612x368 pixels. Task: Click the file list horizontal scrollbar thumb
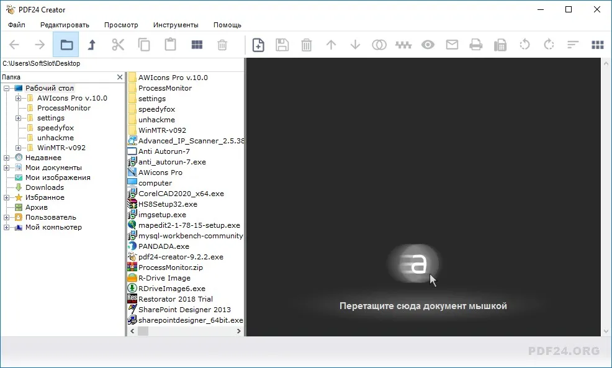click(143, 331)
